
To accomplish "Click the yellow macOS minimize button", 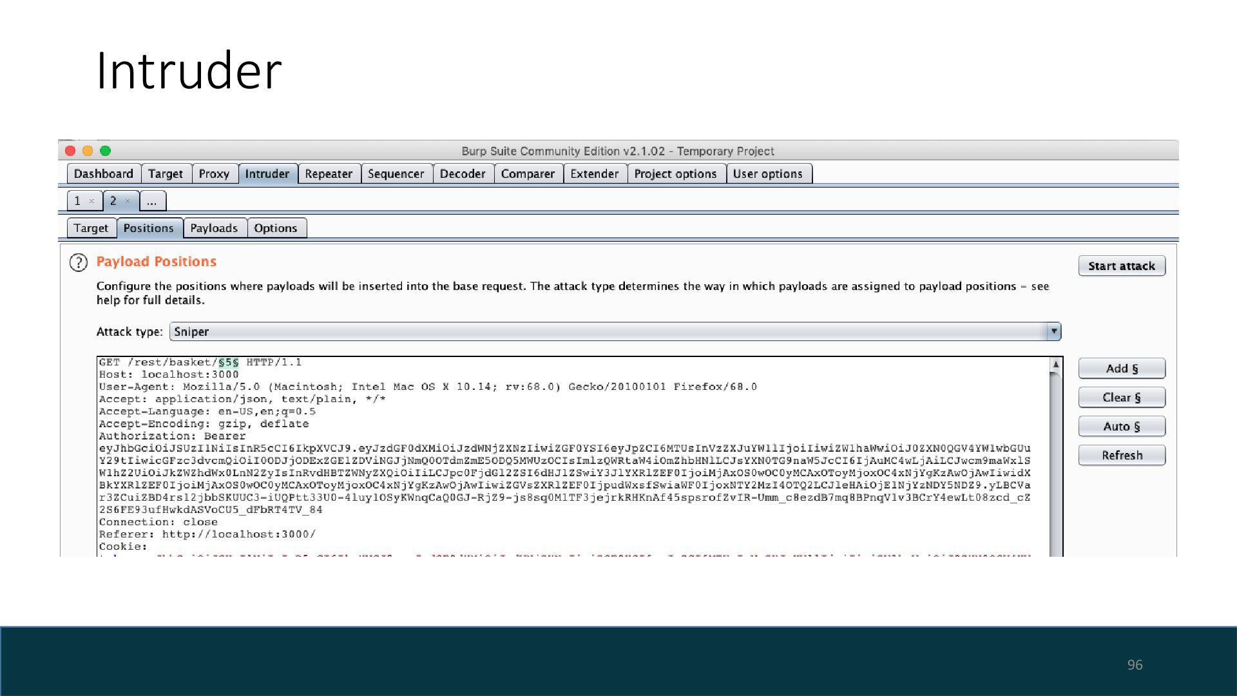I will [88, 151].
